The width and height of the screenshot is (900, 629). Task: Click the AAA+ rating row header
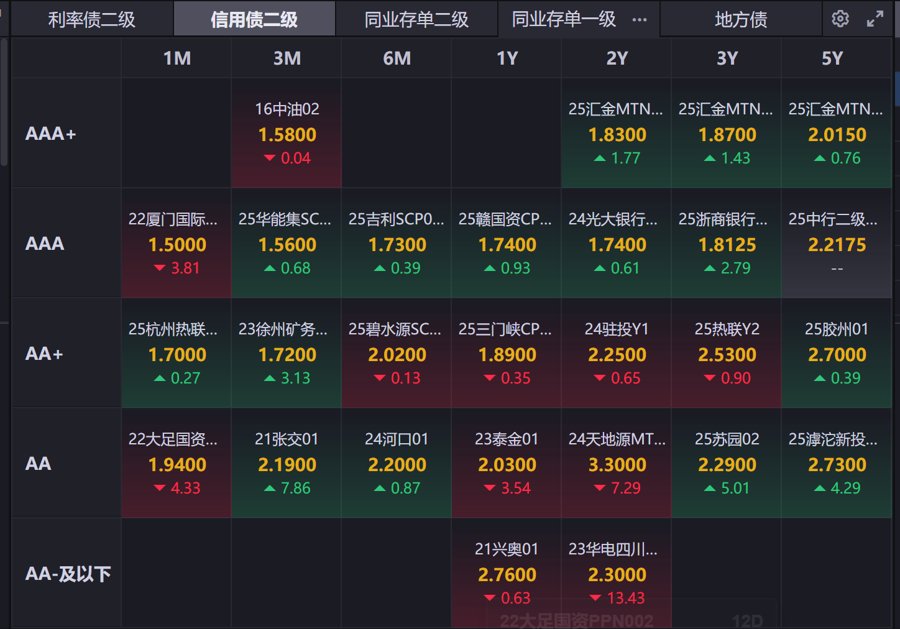pyautogui.click(x=51, y=134)
